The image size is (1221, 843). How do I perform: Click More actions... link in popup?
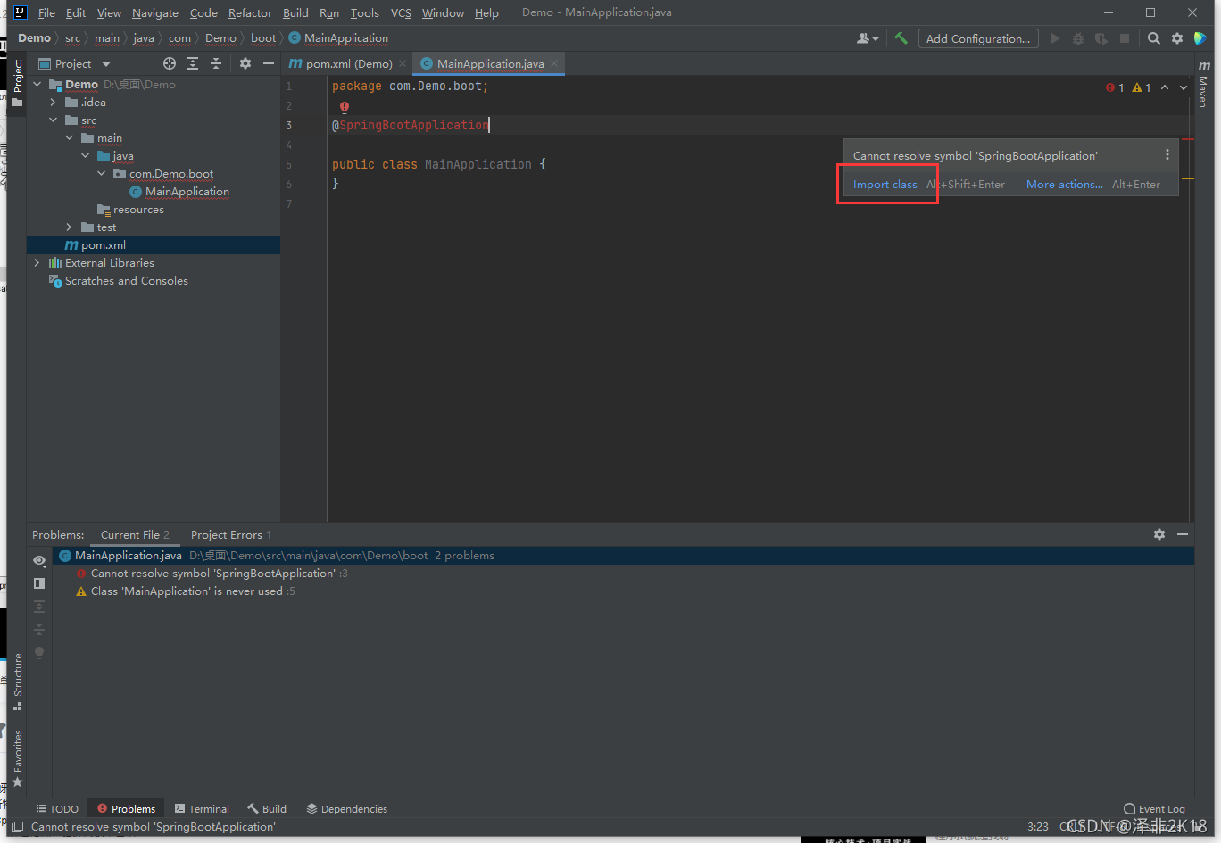[x=1064, y=185]
